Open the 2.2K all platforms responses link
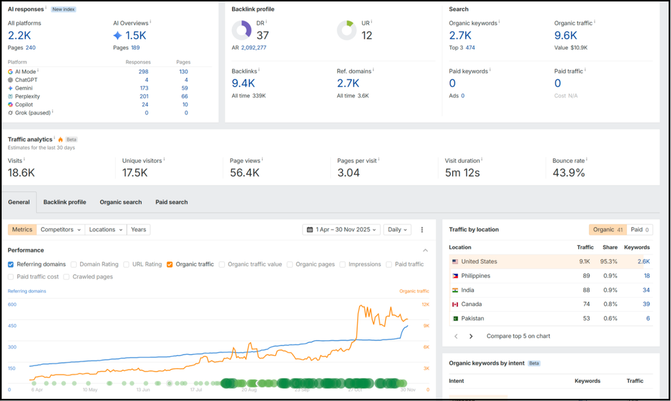671x401 pixels. 19,35
